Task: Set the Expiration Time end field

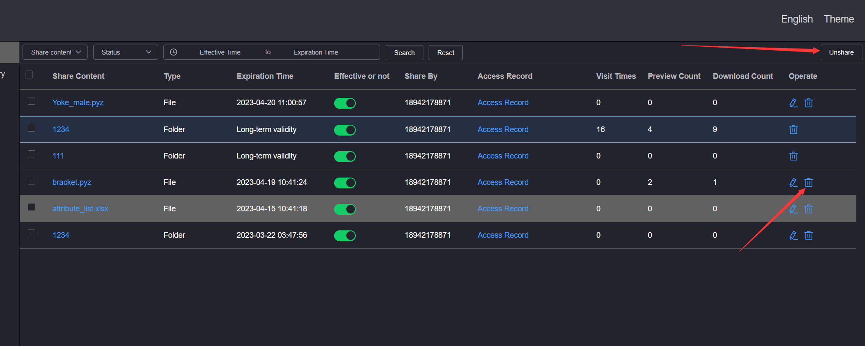Action: [x=315, y=52]
